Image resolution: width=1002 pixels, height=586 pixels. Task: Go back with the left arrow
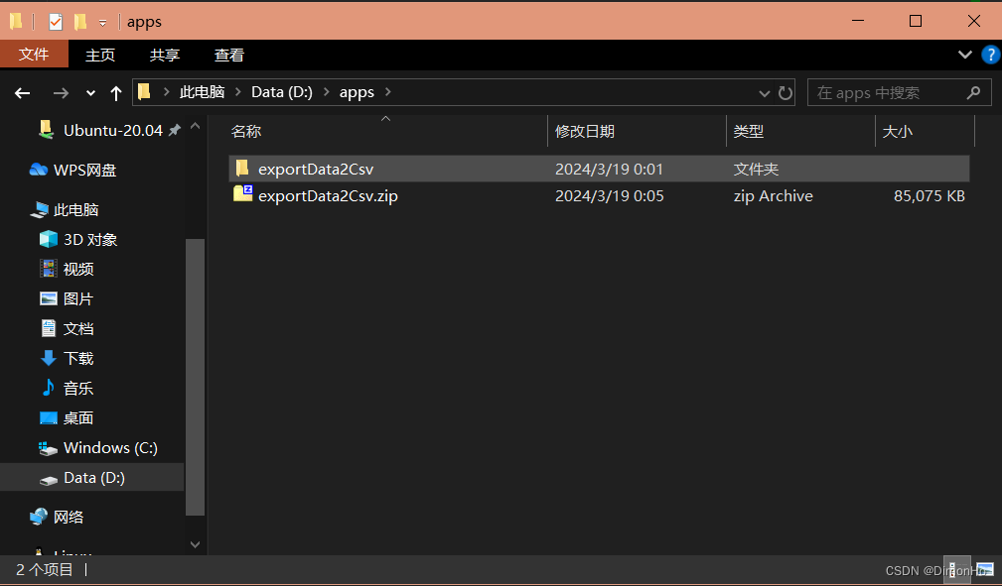coord(23,93)
